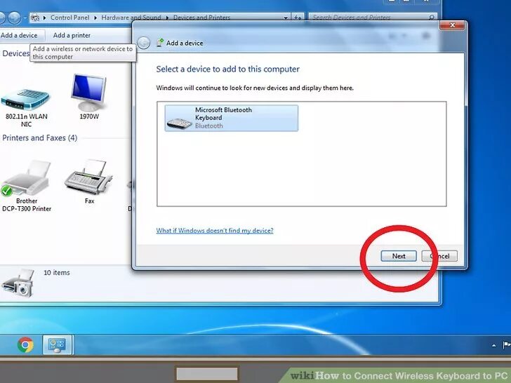
Task: Click the Control Panel icon in address bar
Action: 35,18
